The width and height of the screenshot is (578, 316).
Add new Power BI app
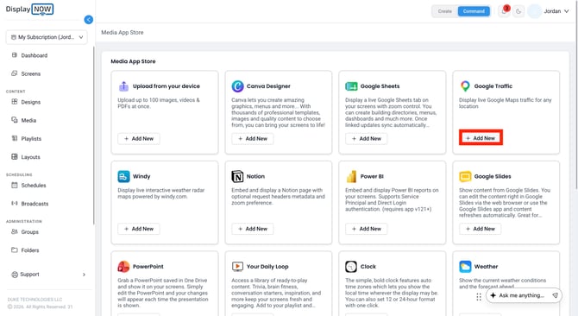pos(367,229)
